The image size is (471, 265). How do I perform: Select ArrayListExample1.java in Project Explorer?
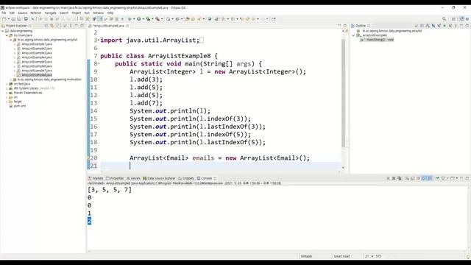tap(37, 44)
